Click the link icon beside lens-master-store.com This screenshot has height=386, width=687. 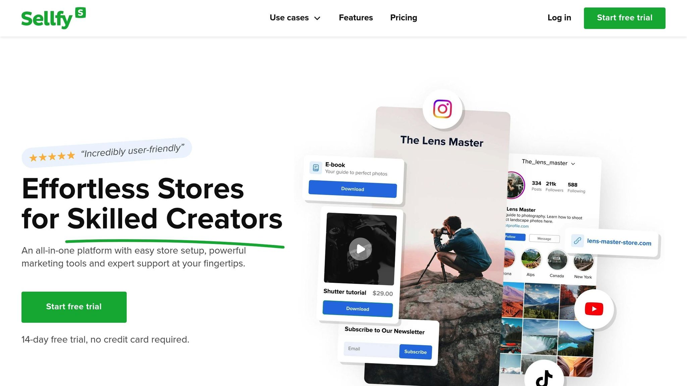[x=577, y=241]
